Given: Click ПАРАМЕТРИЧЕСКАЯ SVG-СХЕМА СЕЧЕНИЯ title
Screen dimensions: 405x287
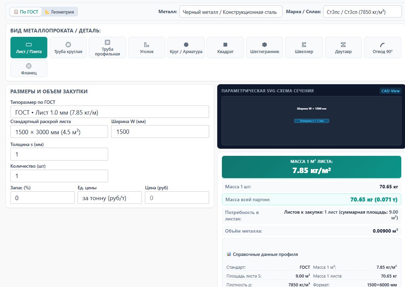Looking at the screenshot, I should pos(267,91).
